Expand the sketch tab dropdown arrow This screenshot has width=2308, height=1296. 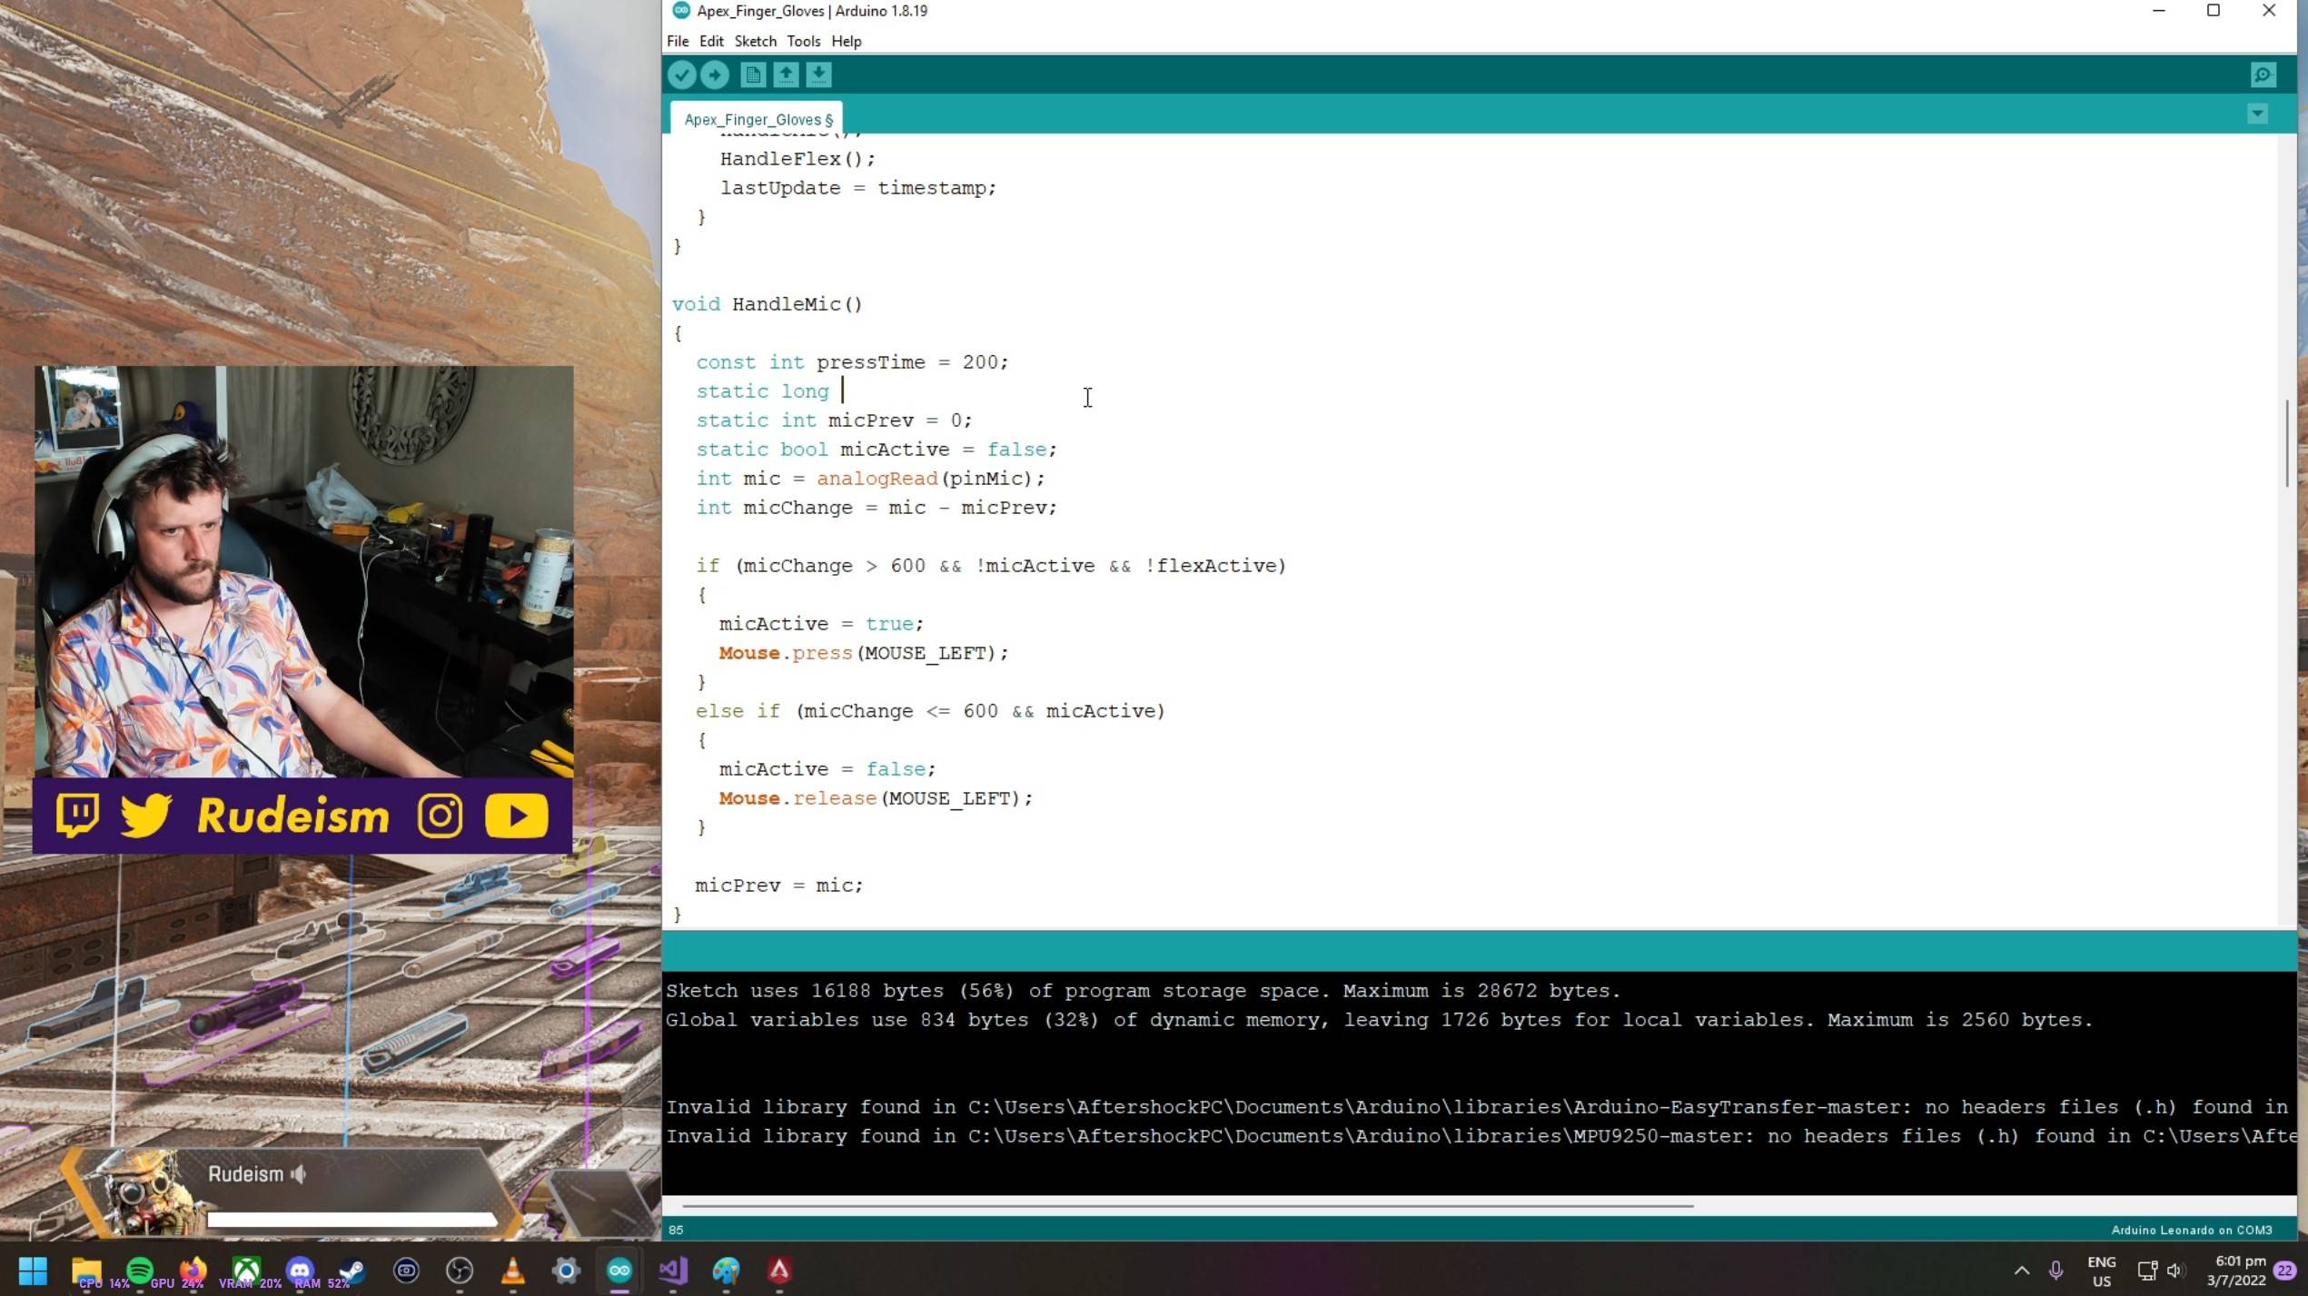2257,114
